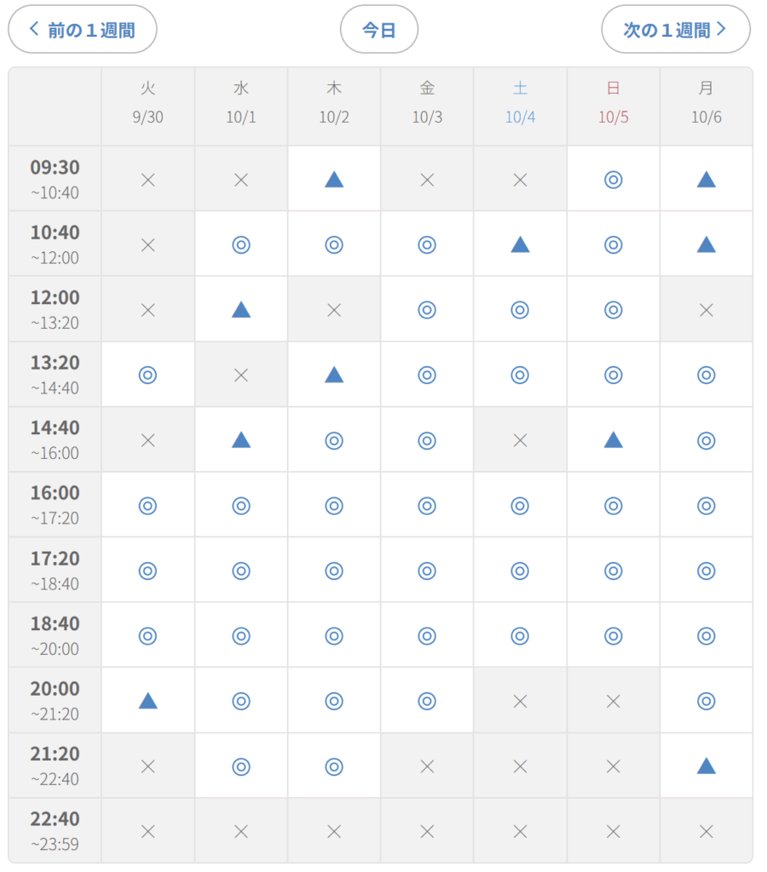Select triangle slot Thursday 10/2 at 09:30
This screenshot has height=872, width=767.
[334, 179]
